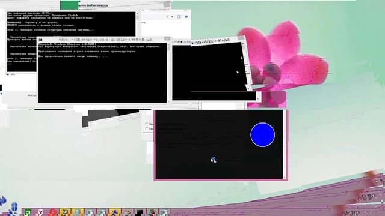Click inside the front Command Prompt text area
Screen dimensions: 385x216
(102, 73)
